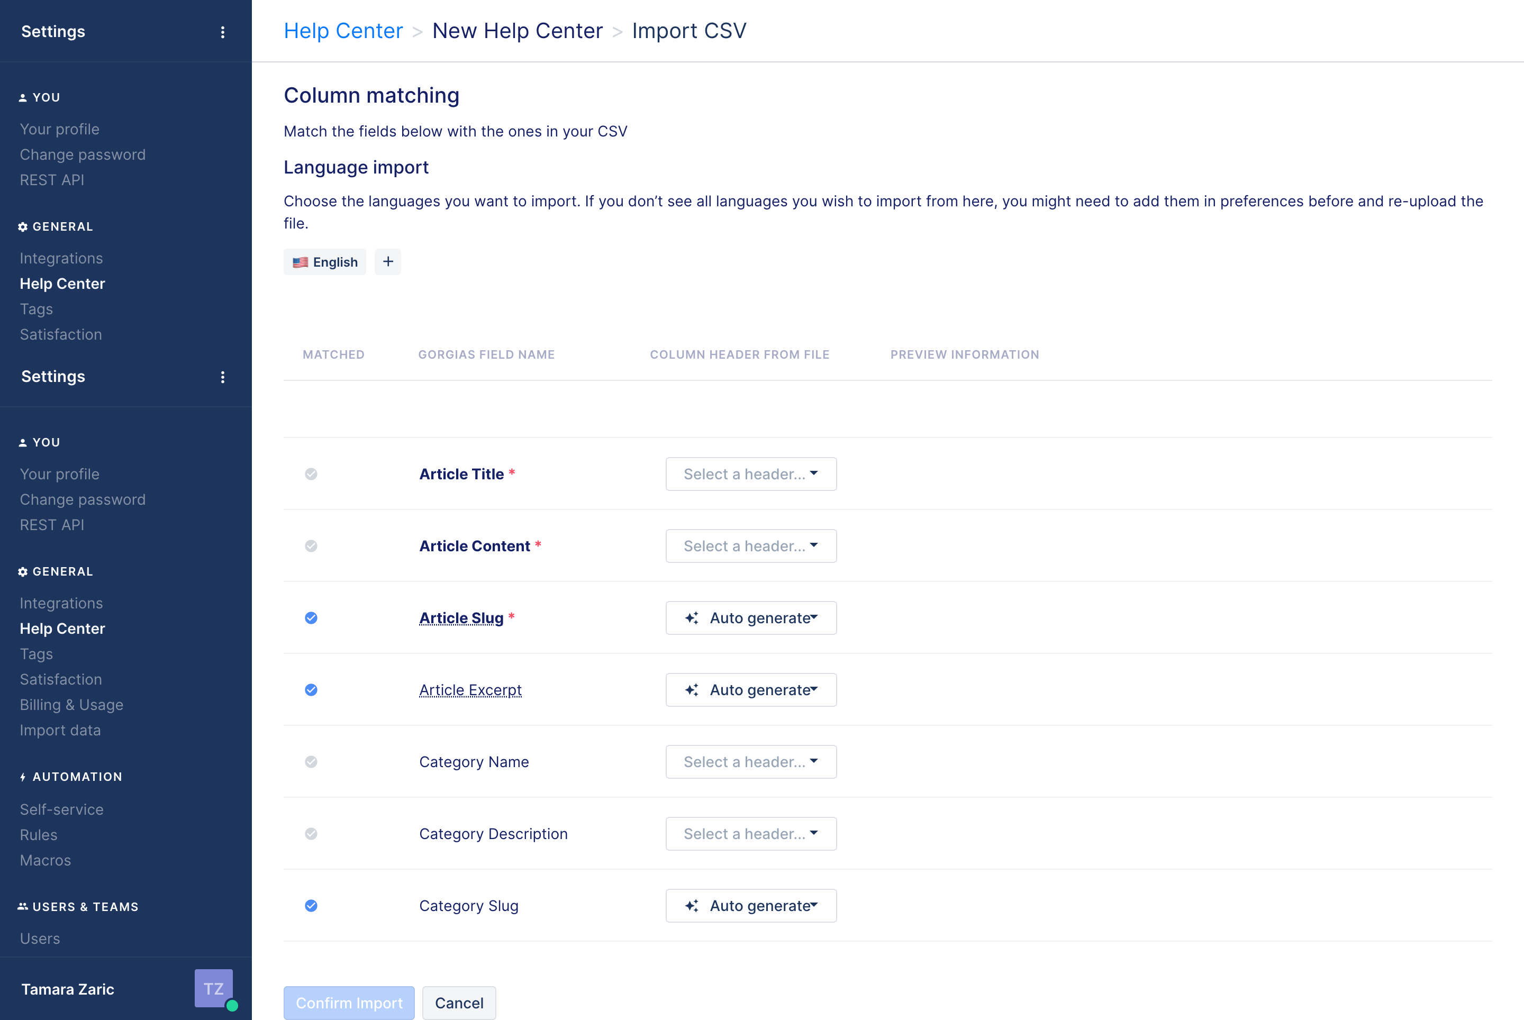This screenshot has height=1020, width=1524.
Task: Open Rules in the sidebar
Action: (39, 835)
